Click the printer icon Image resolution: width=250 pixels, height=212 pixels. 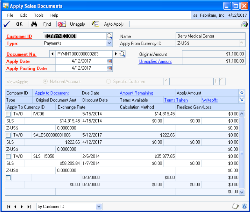[244, 25]
